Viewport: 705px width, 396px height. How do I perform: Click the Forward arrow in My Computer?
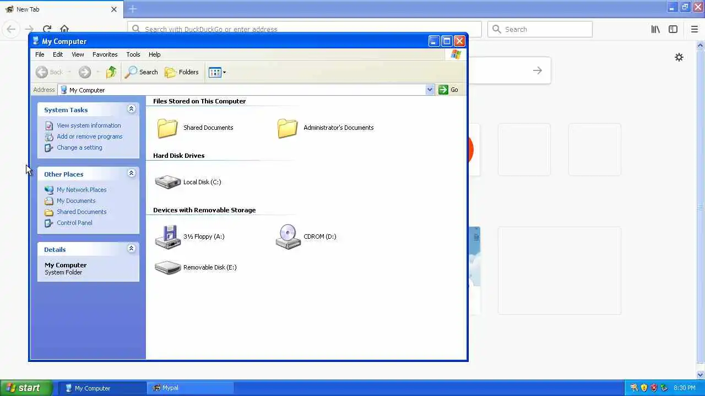tap(84, 72)
